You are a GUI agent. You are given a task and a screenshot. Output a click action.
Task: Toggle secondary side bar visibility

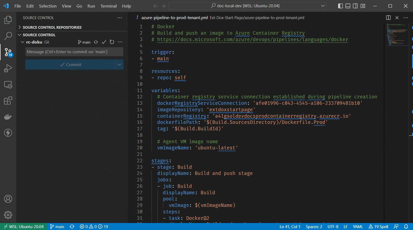[x=355, y=6]
